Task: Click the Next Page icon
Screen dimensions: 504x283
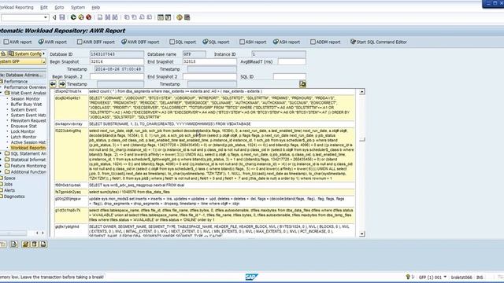Action: pos(142,17)
